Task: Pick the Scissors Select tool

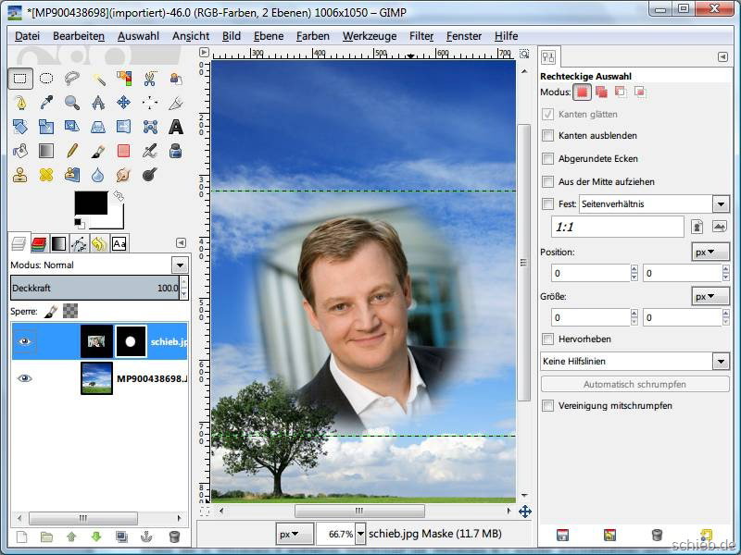Action: [150, 79]
